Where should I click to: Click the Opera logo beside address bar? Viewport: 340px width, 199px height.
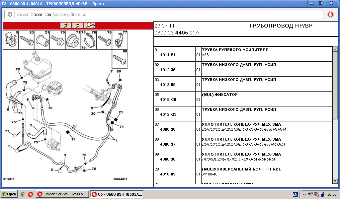[x=330, y=15]
